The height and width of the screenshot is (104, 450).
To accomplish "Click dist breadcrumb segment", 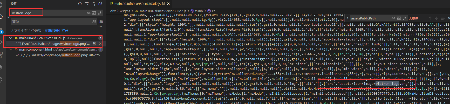I will point(113,11).
